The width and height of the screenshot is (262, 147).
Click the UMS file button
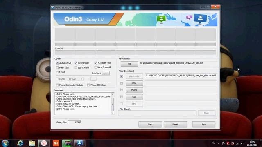pos(134,104)
